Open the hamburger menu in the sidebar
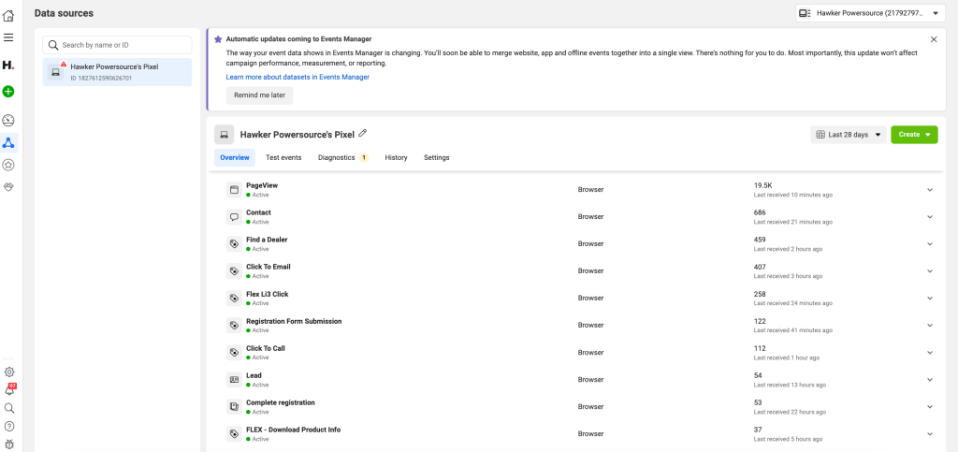The image size is (958, 452). pyautogui.click(x=8, y=37)
